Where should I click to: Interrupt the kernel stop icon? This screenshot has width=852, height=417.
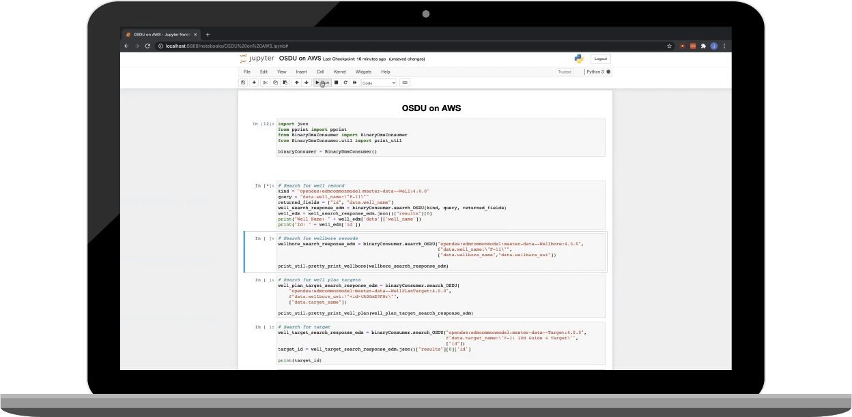tap(336, 82)
